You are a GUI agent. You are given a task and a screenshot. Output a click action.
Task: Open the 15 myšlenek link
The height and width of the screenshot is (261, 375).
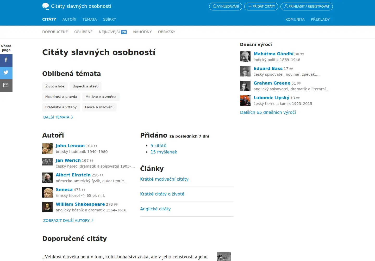tap(164, 152)
